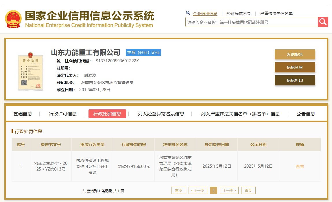This screenshot has height=202, width=332.
Task: Click the 行政处罚内容 column header
Action: tap(134, 145)
